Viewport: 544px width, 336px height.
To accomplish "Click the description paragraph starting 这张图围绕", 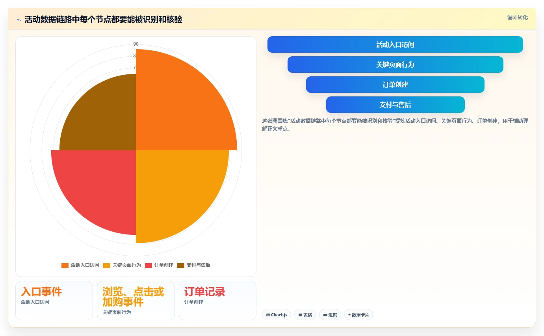I will click(395, 125).
